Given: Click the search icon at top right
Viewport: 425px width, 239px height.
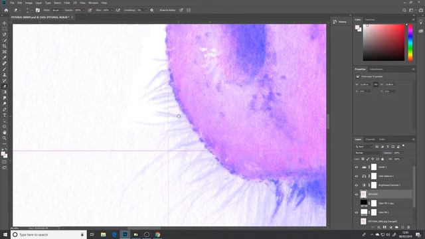Looking at the screenshot, I should (x=404, y=10).
